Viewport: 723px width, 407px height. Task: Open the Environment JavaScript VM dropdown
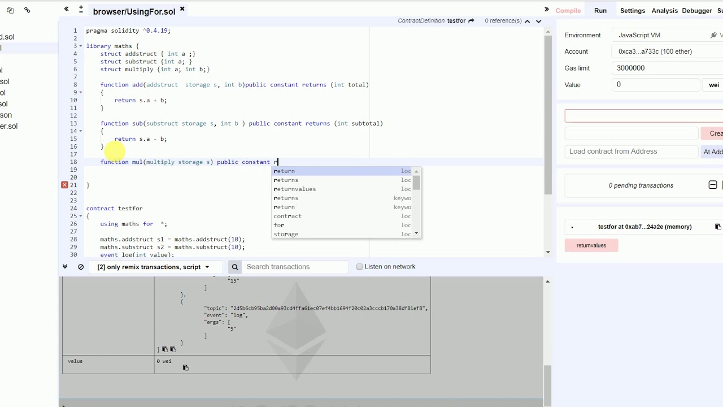[x=667, y=35]
